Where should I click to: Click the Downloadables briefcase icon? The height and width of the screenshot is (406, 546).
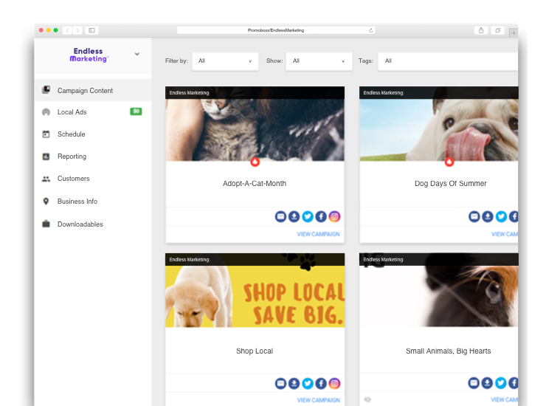pyautogui.click(x=46, y=224)
